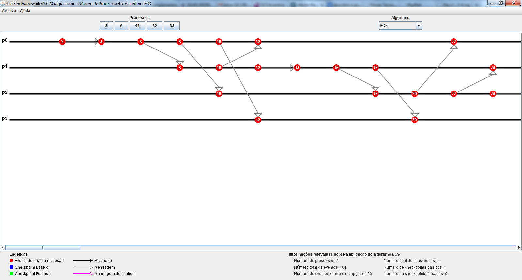The width and height of the screenshot is (522, 280).
Task: Select event 14 on process p1
Action: [297, 68]
